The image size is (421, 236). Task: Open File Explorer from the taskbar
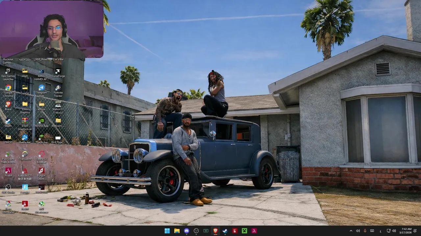177,231
